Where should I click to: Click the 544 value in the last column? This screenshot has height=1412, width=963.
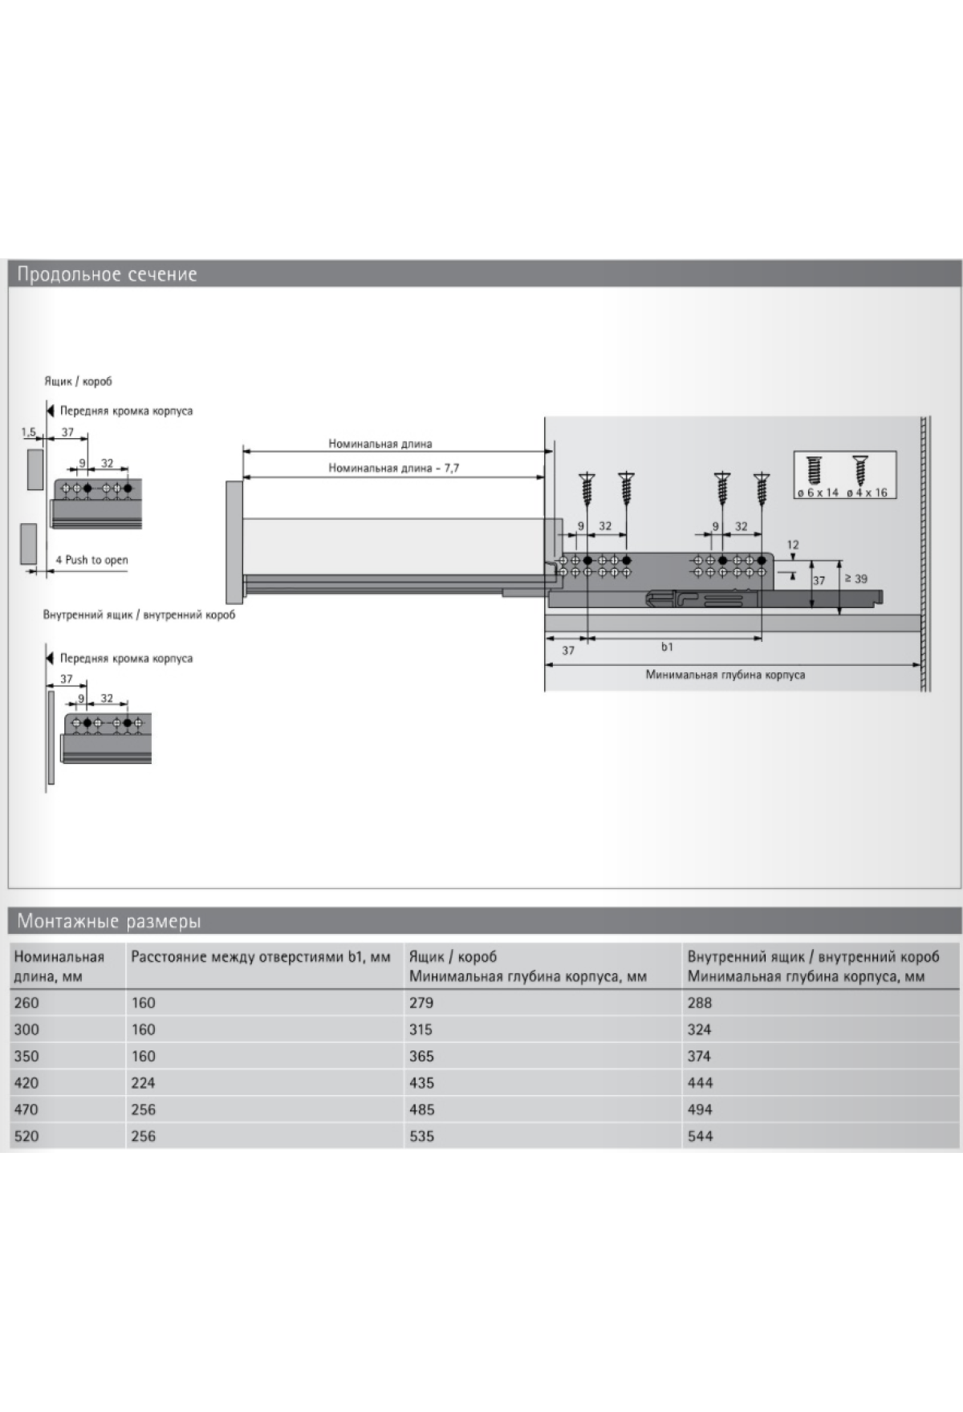tap(700, 1136)
